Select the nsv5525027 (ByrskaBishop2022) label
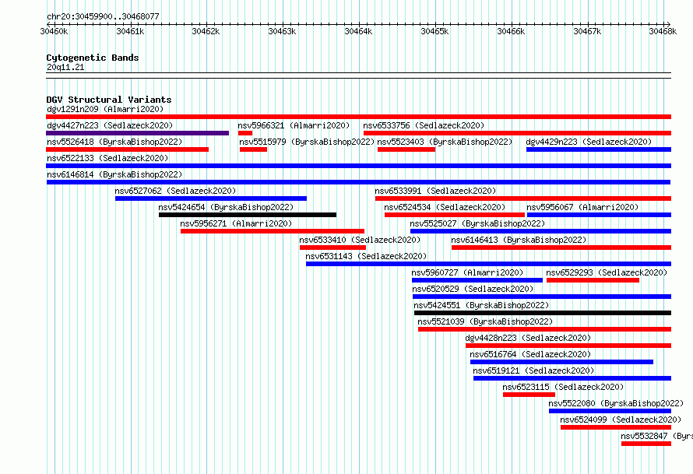693x474 pixels. click(x=477, y=223)
